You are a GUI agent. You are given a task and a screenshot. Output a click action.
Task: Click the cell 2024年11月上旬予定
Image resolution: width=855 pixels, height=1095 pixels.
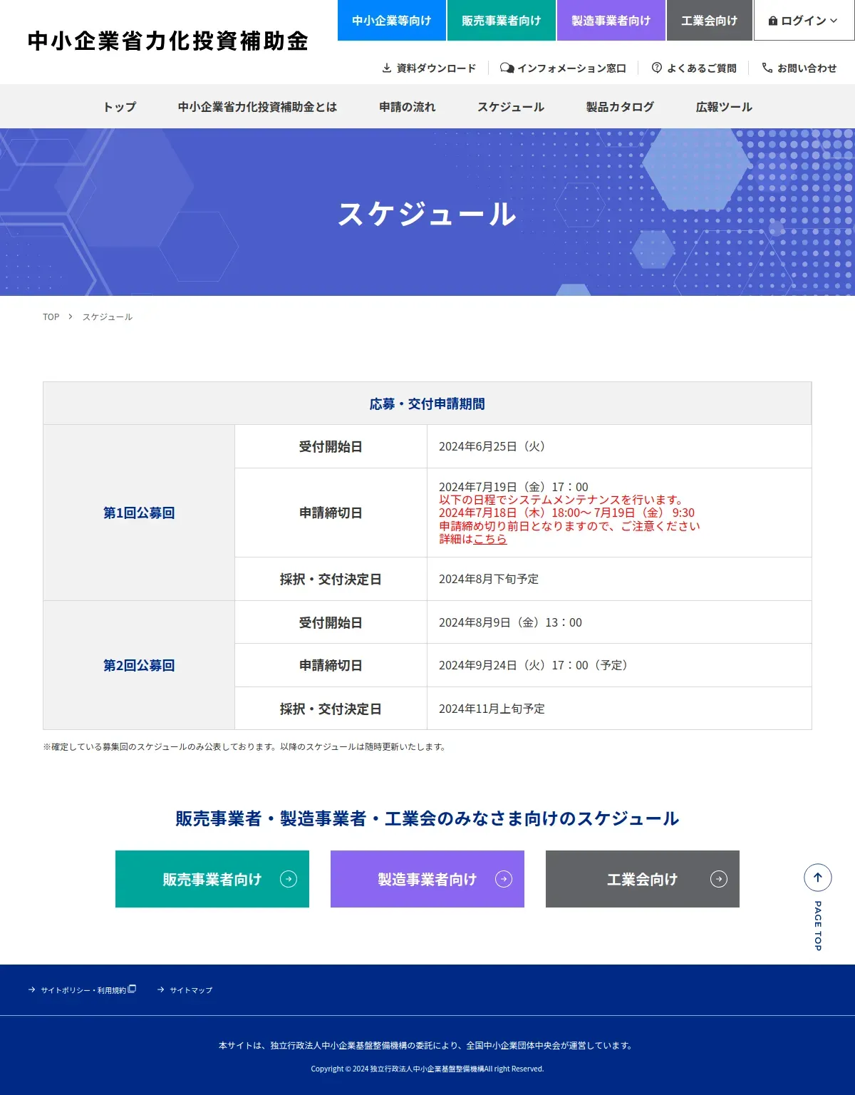tap(619, 709)
